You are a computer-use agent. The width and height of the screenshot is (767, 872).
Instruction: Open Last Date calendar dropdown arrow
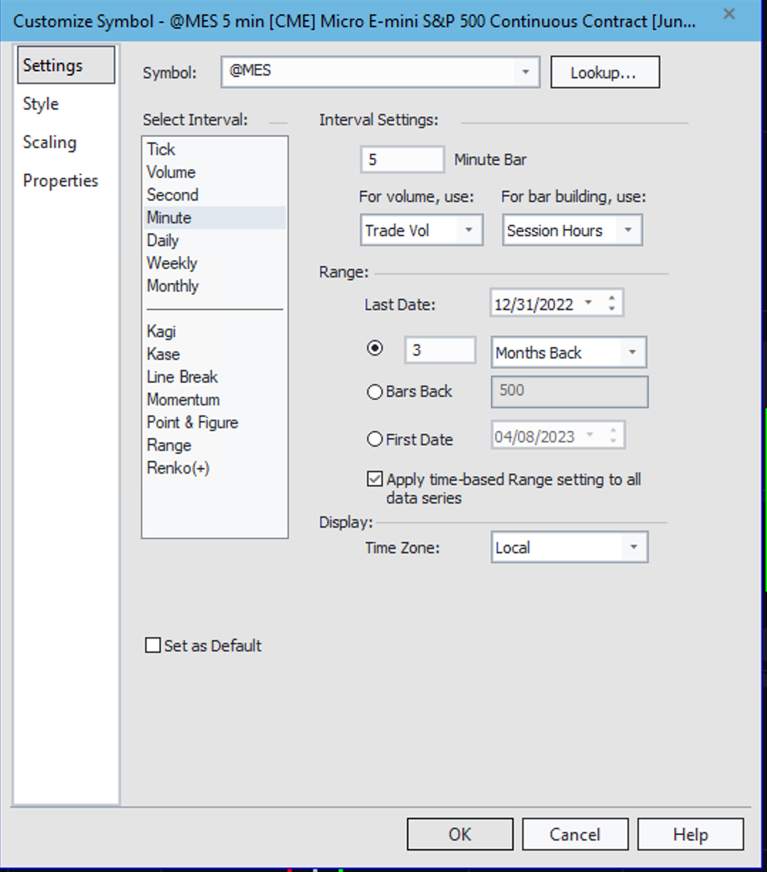(588, 303)
